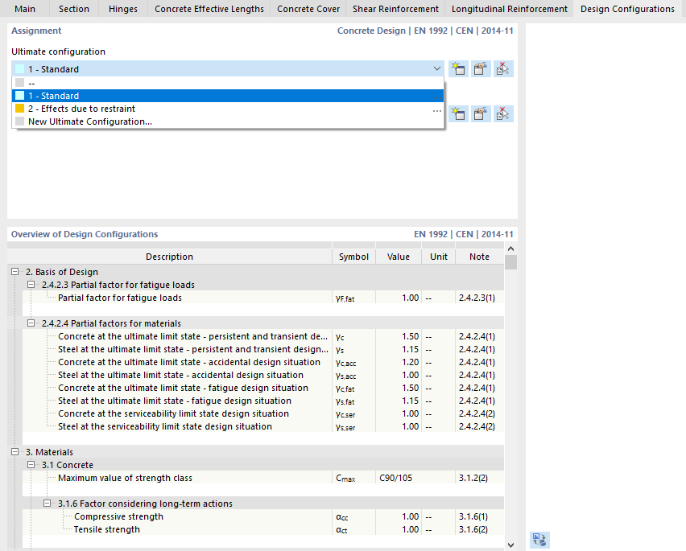Choose '2 - Effects due to restraint' option
The width and height of the screenshot is (686, 551).
pos(228,109)
